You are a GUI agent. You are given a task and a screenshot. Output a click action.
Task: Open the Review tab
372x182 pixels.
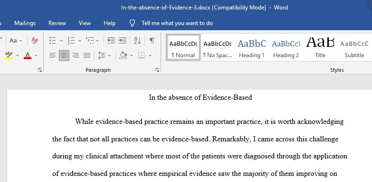click(x=57, y=23)
